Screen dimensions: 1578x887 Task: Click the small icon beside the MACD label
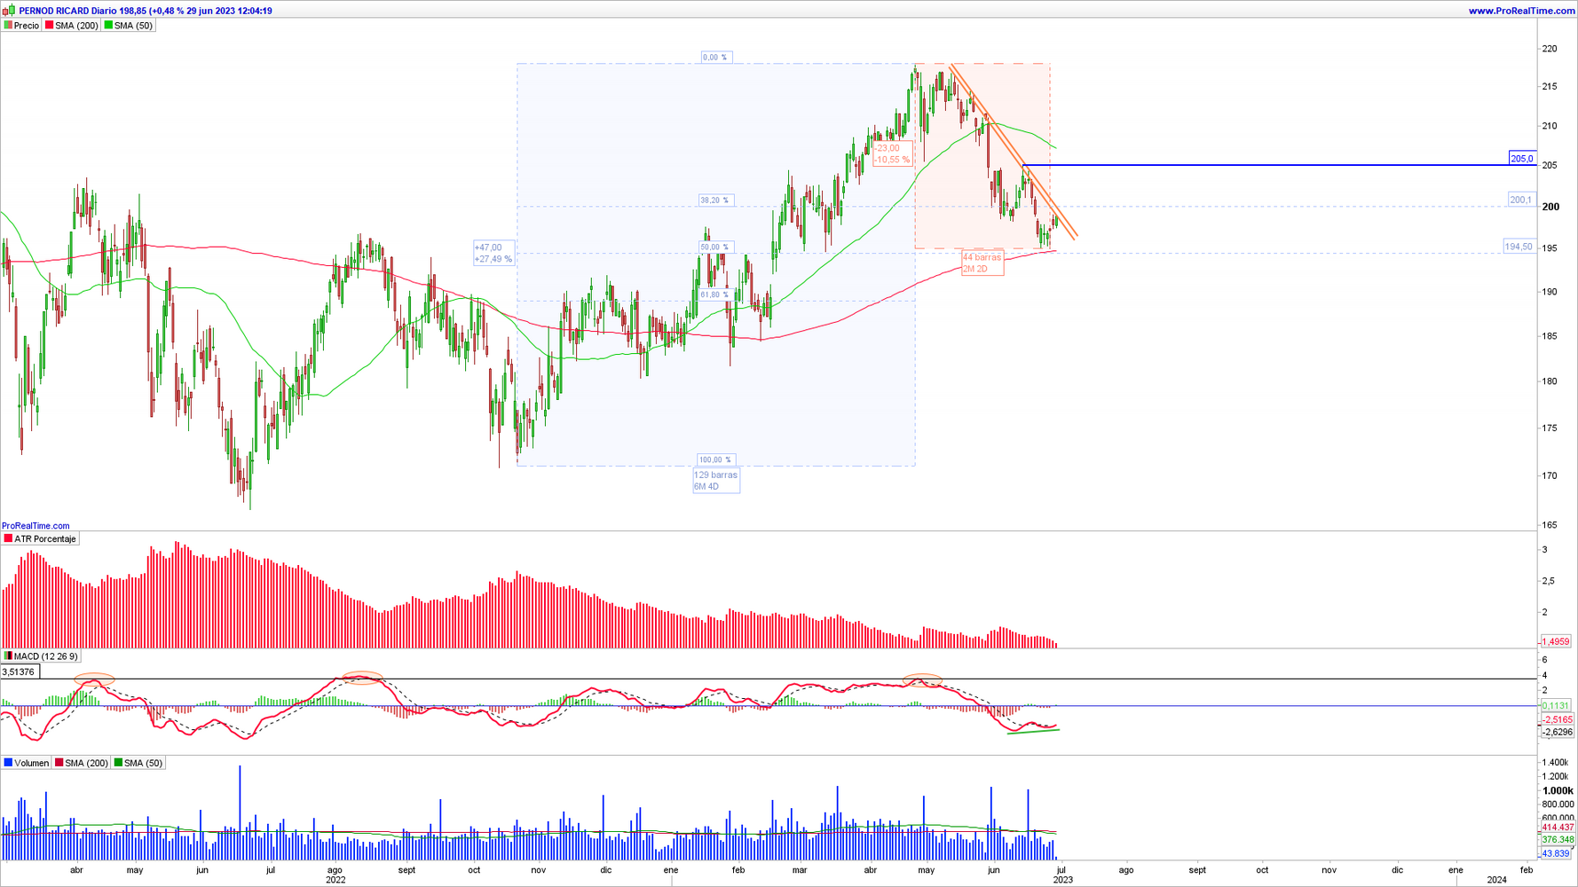pos(8,656)
